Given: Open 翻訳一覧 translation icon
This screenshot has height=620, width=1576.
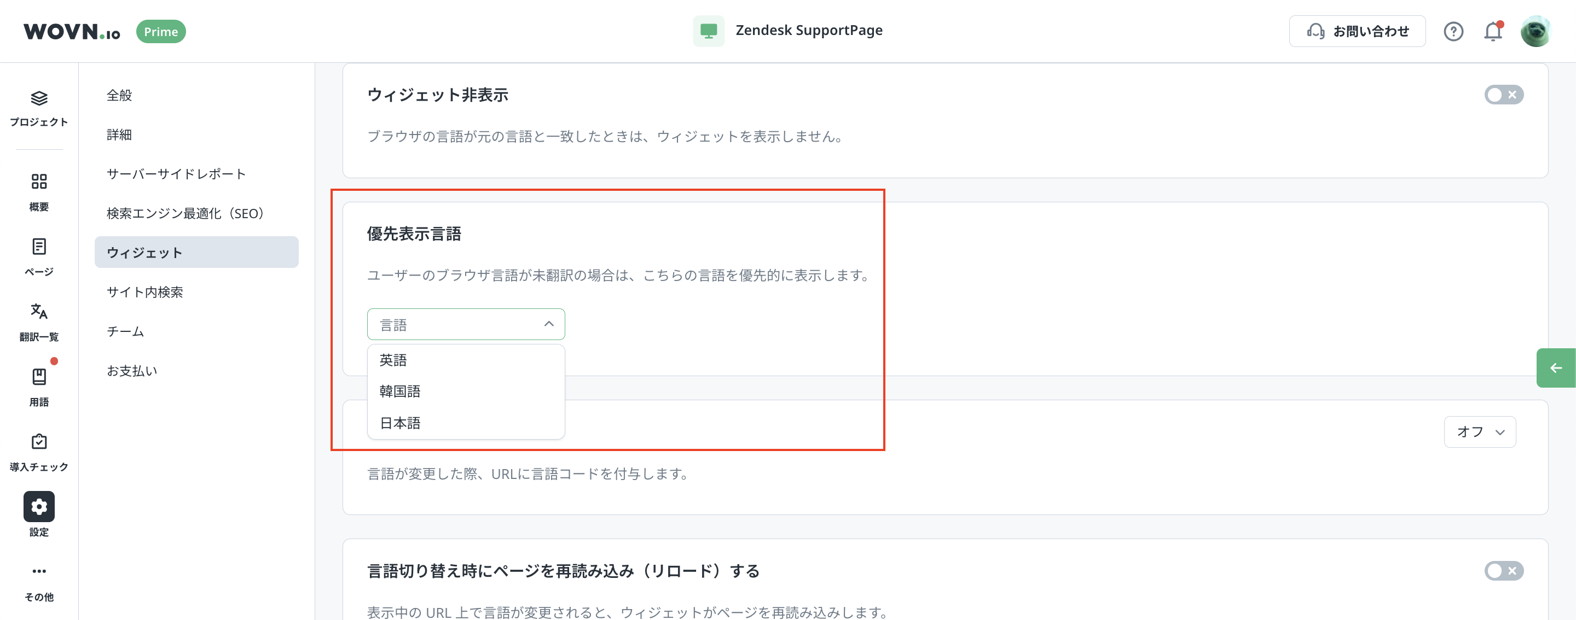Looking at the screenshot, I should pos(38,311).
